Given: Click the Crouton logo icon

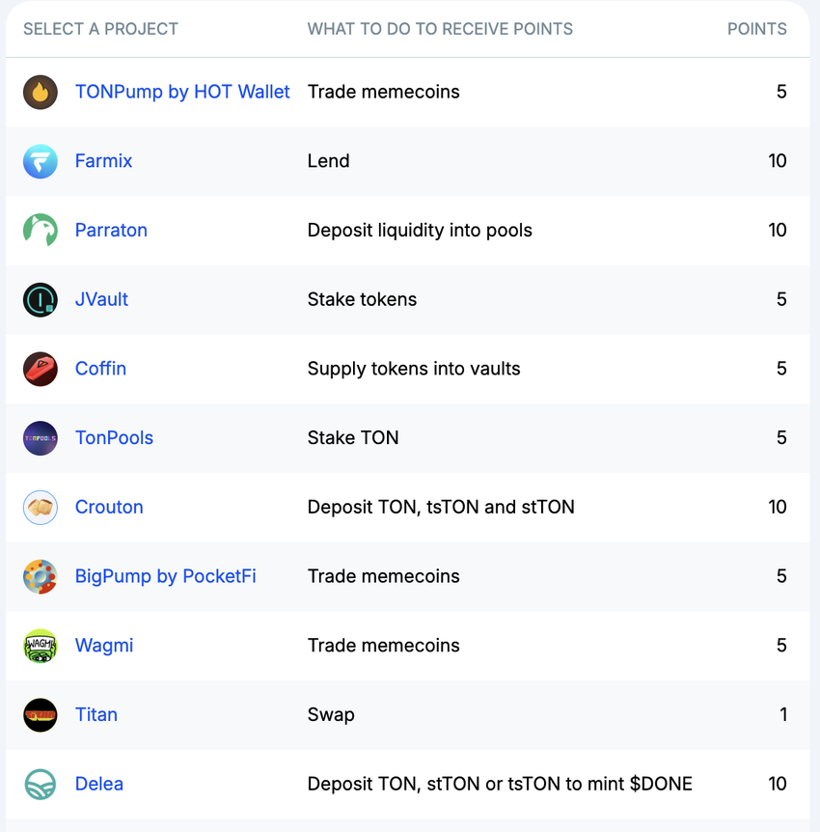Looking at the screenshot, I should (41, 507).
